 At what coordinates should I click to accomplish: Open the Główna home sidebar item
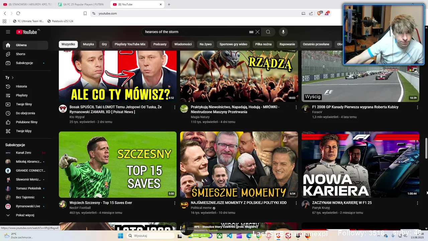25,45
